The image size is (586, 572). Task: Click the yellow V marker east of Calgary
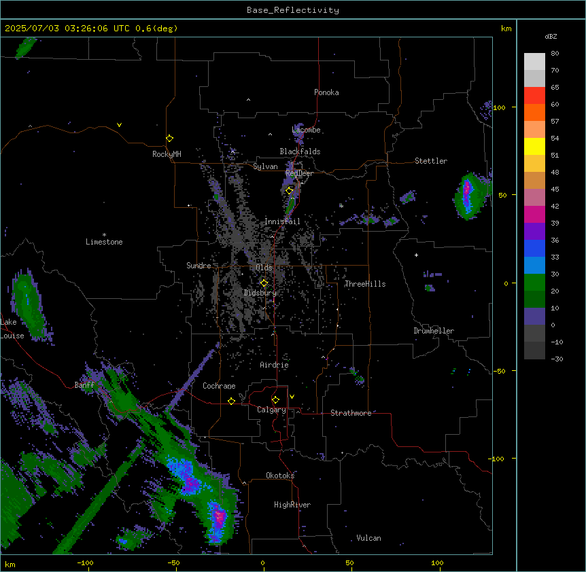(x=292, y=397)
